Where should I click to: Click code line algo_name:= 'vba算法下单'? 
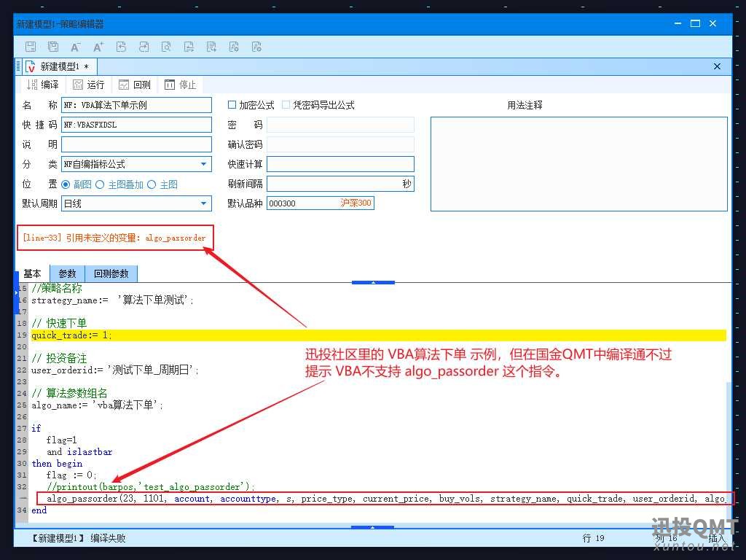click(98, 405)
